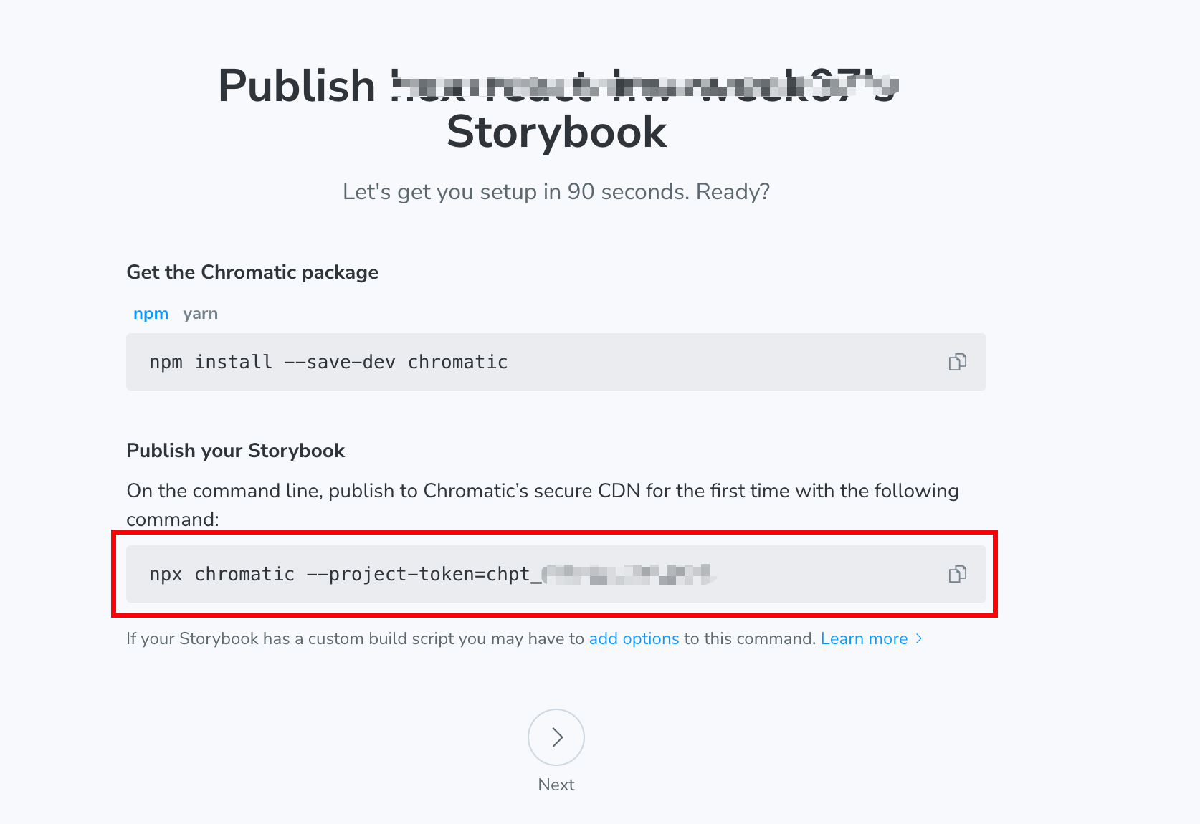1200x824 pixels.
Task: Click the chevron after Learn more
Action: tap(919, 638)
